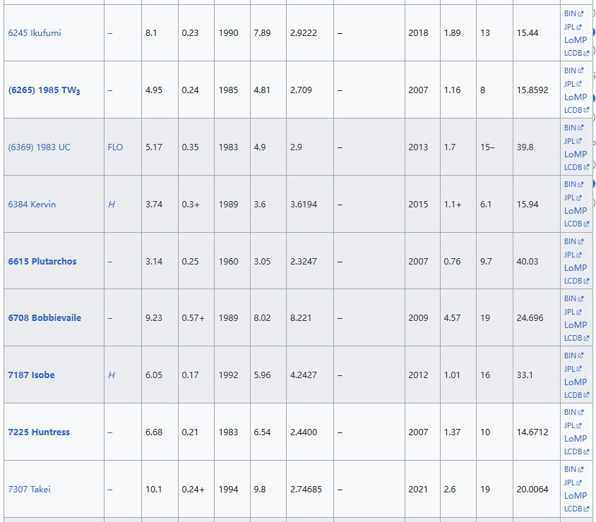
Task: Click external-link icon beside BIN for 7187 Isobe
Action: (581, 356)
